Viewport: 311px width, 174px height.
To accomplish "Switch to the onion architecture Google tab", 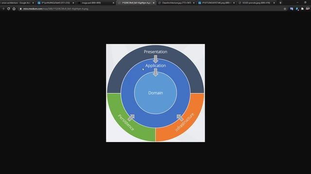I will point(16,3).
